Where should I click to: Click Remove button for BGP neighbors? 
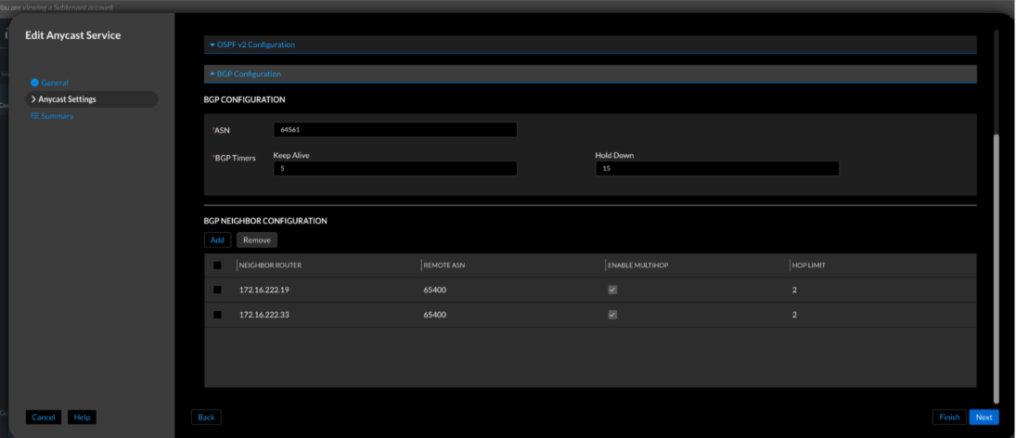(x=256, y=239)
